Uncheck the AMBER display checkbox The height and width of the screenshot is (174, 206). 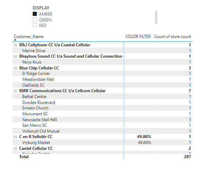click(x=35, y=14)
